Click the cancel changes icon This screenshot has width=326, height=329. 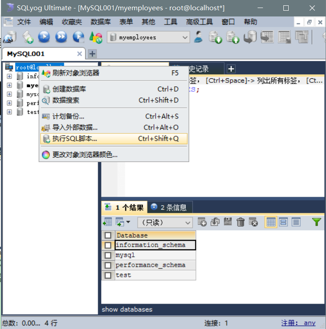[x=253, y=222]
